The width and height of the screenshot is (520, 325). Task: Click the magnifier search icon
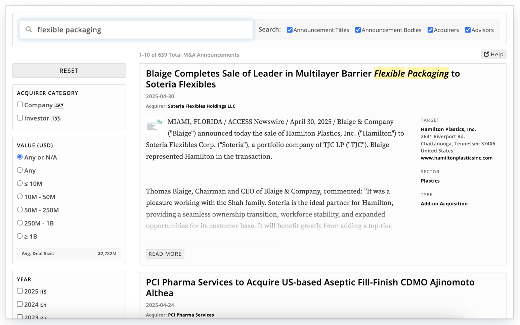tap(29, 29)
